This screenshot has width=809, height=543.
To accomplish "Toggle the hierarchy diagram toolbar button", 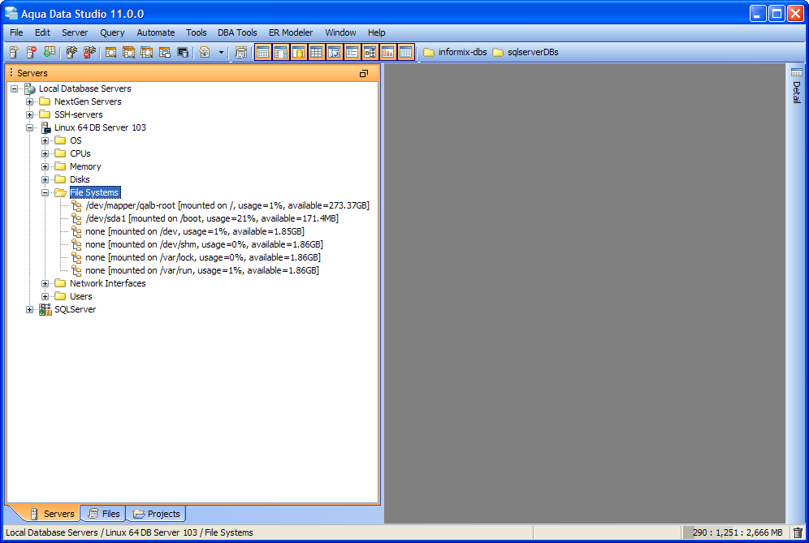I will coord(370,52).
